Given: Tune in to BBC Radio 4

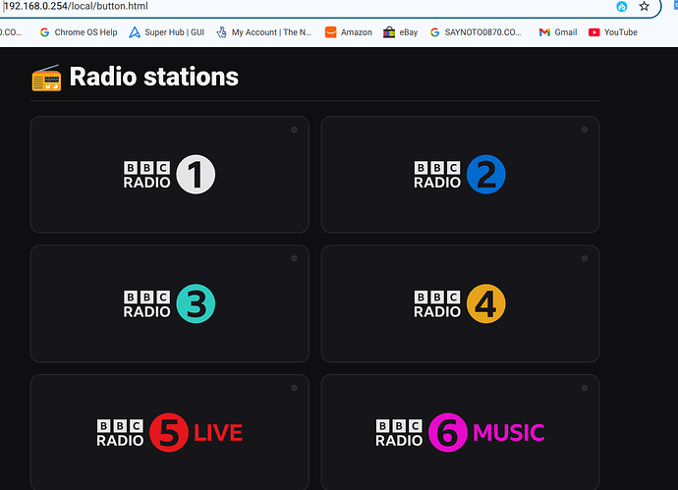Looking at the screenshot, I should (x=460, y=303).
